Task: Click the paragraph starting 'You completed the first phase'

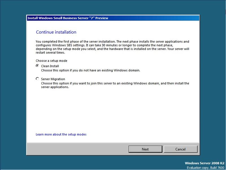Action: [112, 47]
